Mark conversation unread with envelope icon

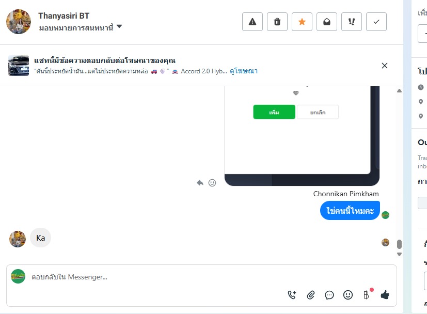pos(327,22)
